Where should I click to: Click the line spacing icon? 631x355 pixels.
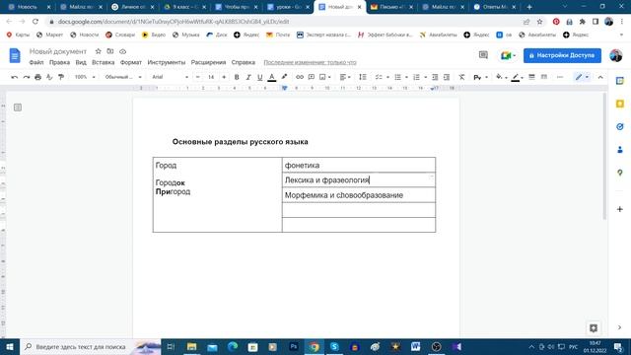tap(363, 77)
